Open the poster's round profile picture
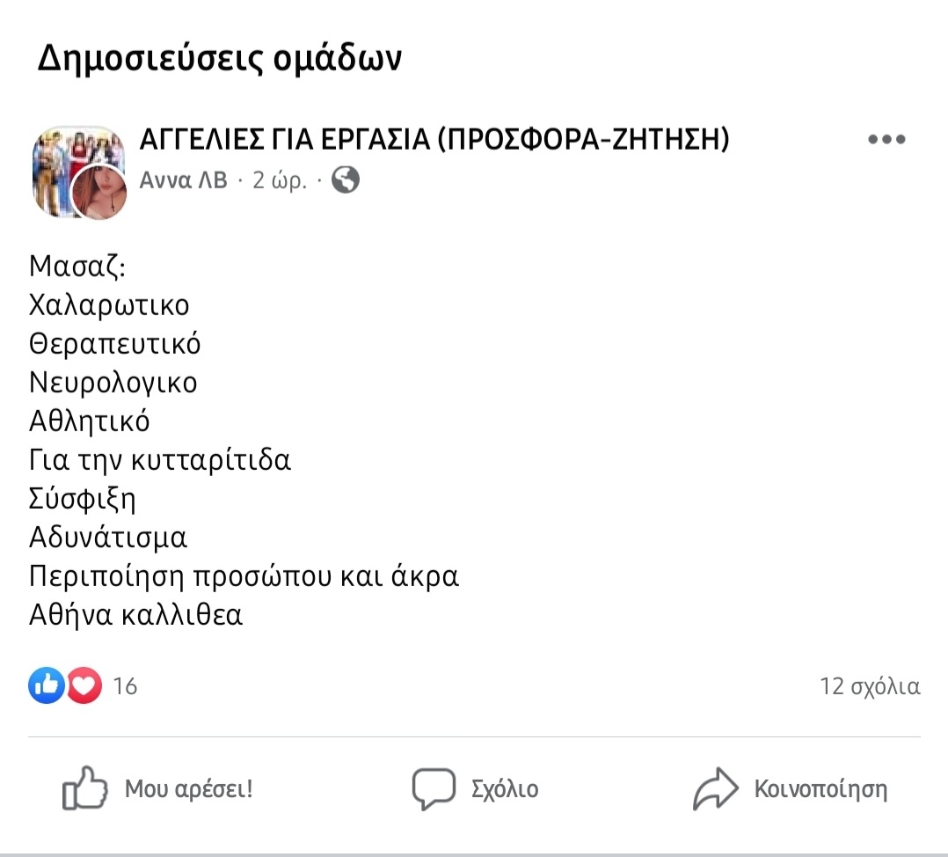Screen dimensions: 948x857 (99, 192)
